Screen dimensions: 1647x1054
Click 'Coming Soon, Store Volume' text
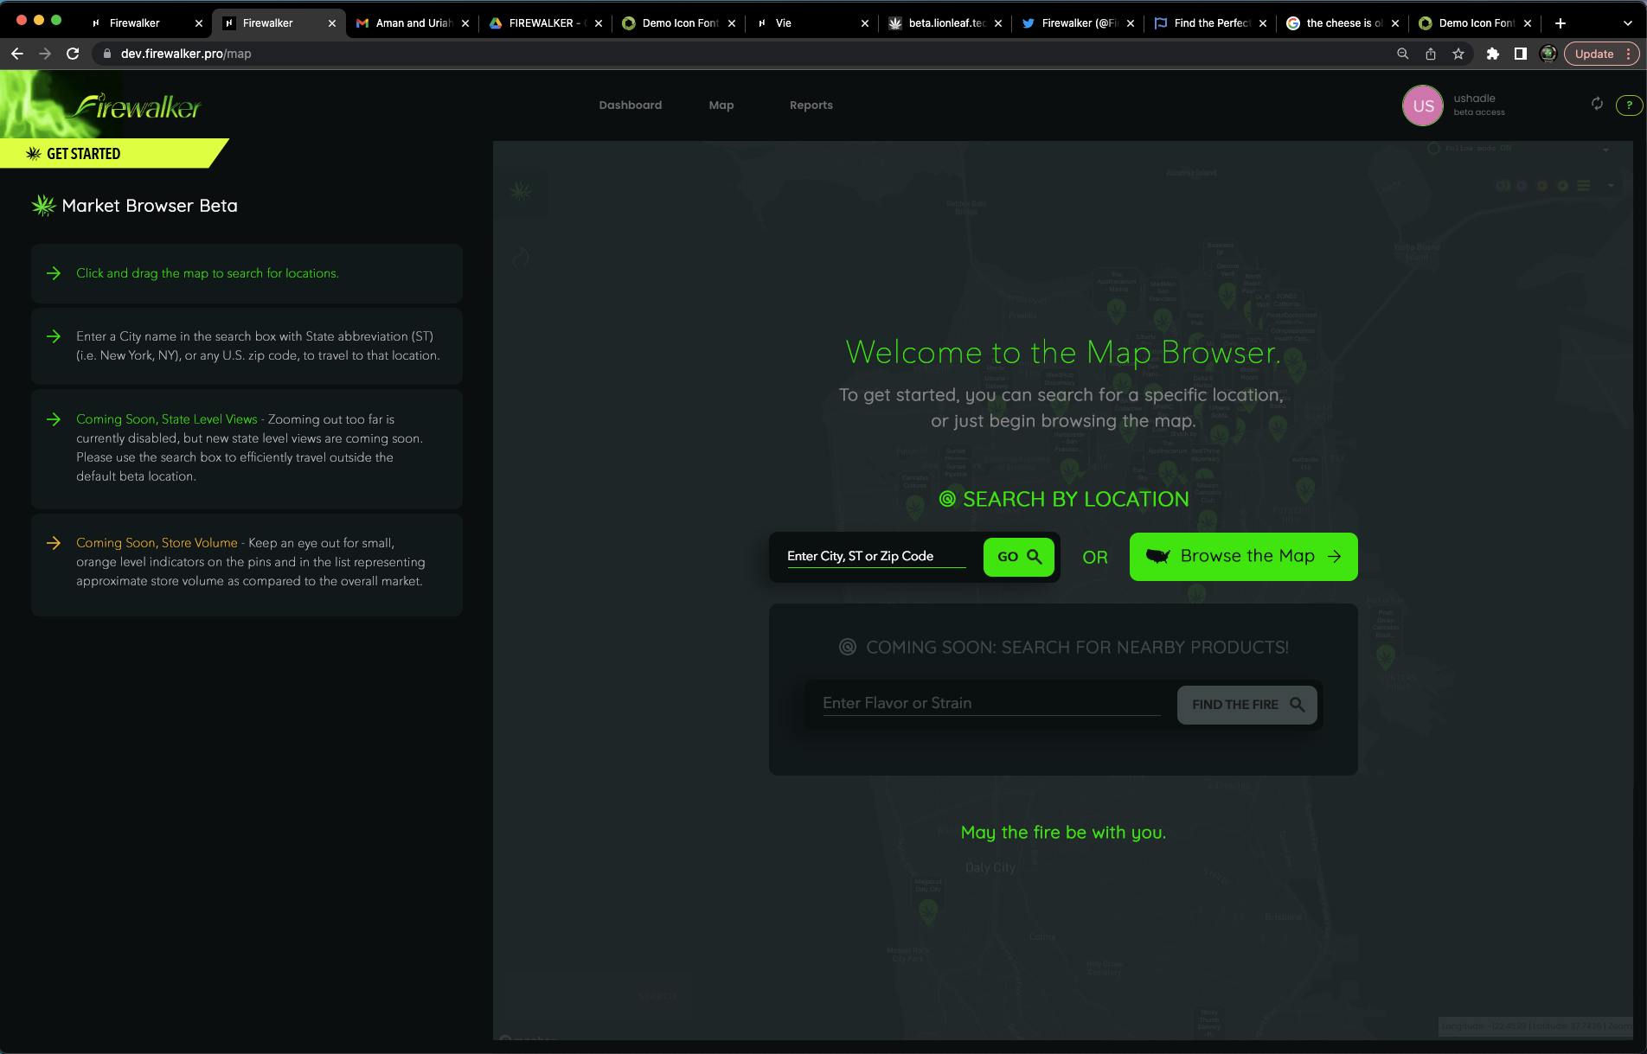(157, 543)
